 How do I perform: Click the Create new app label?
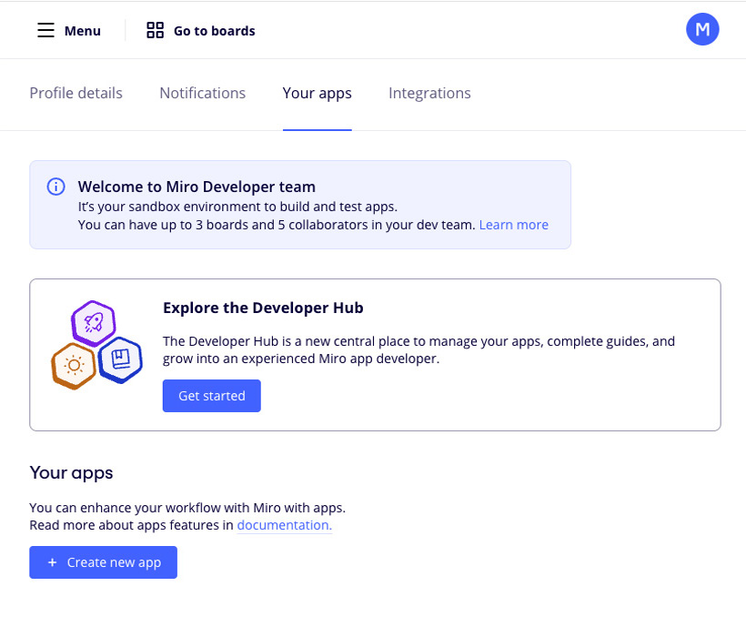coord(115,562)
